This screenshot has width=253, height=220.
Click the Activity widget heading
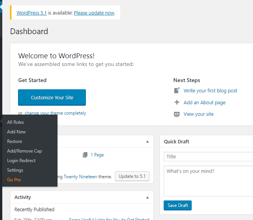[23, 197]
